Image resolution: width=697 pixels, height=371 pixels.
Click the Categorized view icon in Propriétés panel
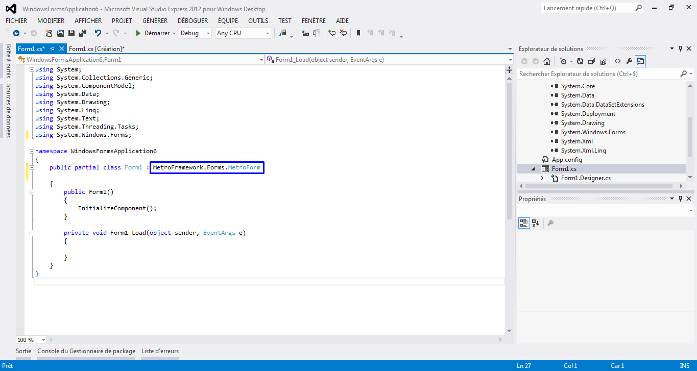pyautogui.click(x=524, y=223)
